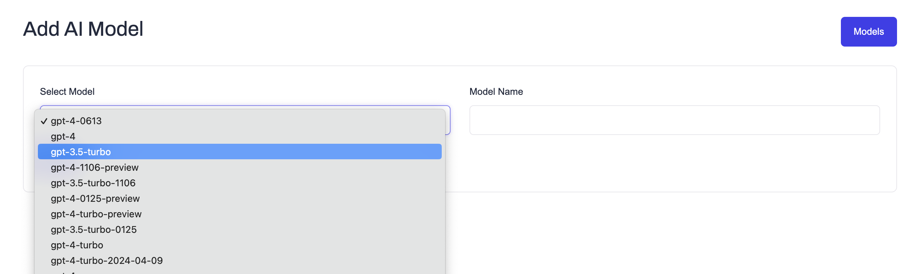Click the Model Name label

coord(497,91)
